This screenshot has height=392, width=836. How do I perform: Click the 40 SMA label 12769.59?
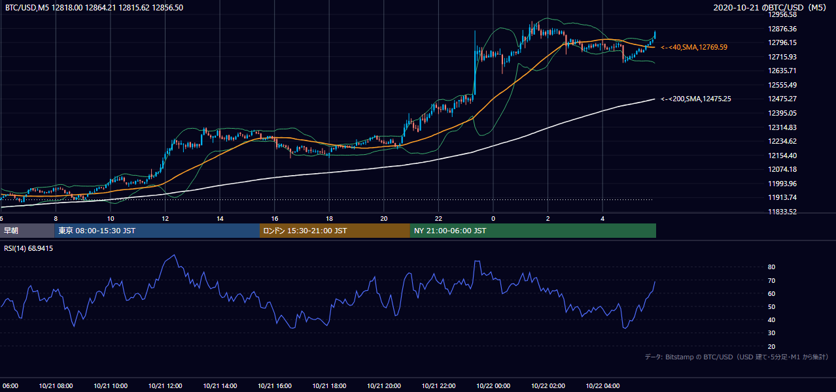(x=694, y=47)
